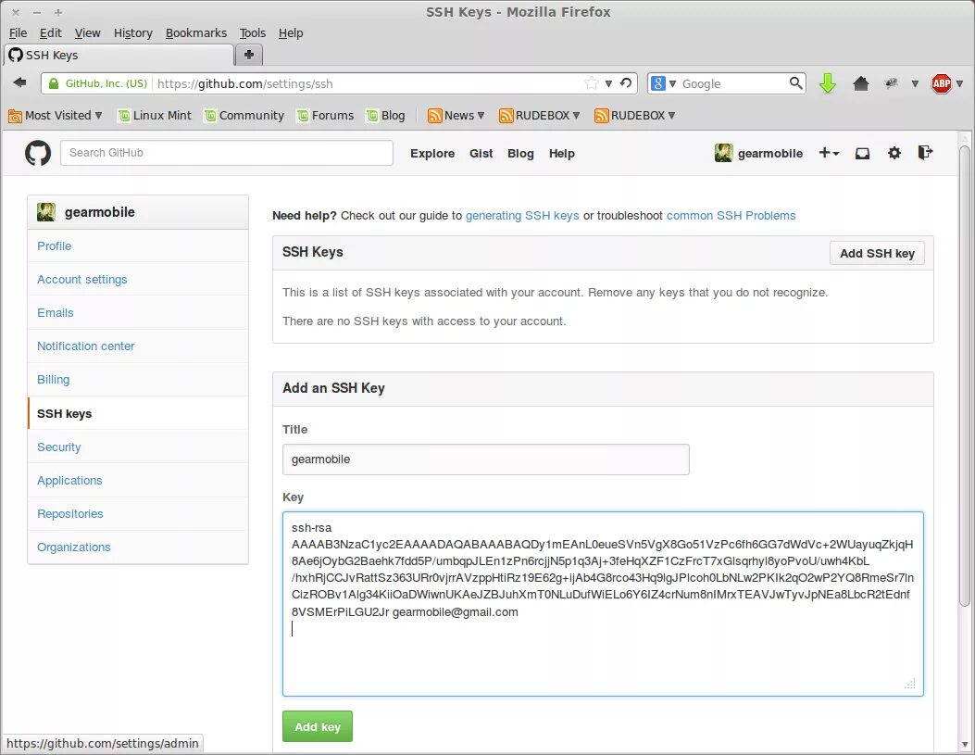Click the gearmobile username in the header
Viewport: 975px width, 755px height.
pos(769,153)
